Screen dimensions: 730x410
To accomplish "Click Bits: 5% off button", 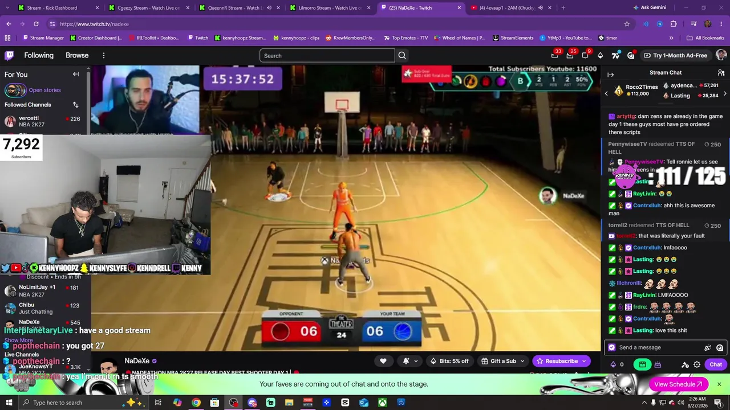I will (450, 361).
